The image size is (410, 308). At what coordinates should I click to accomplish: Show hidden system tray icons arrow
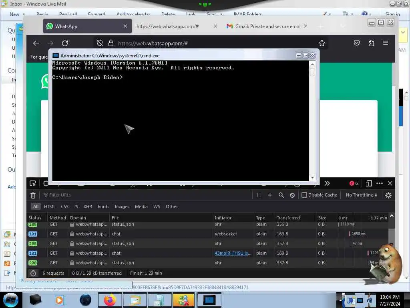coord(340,300)
